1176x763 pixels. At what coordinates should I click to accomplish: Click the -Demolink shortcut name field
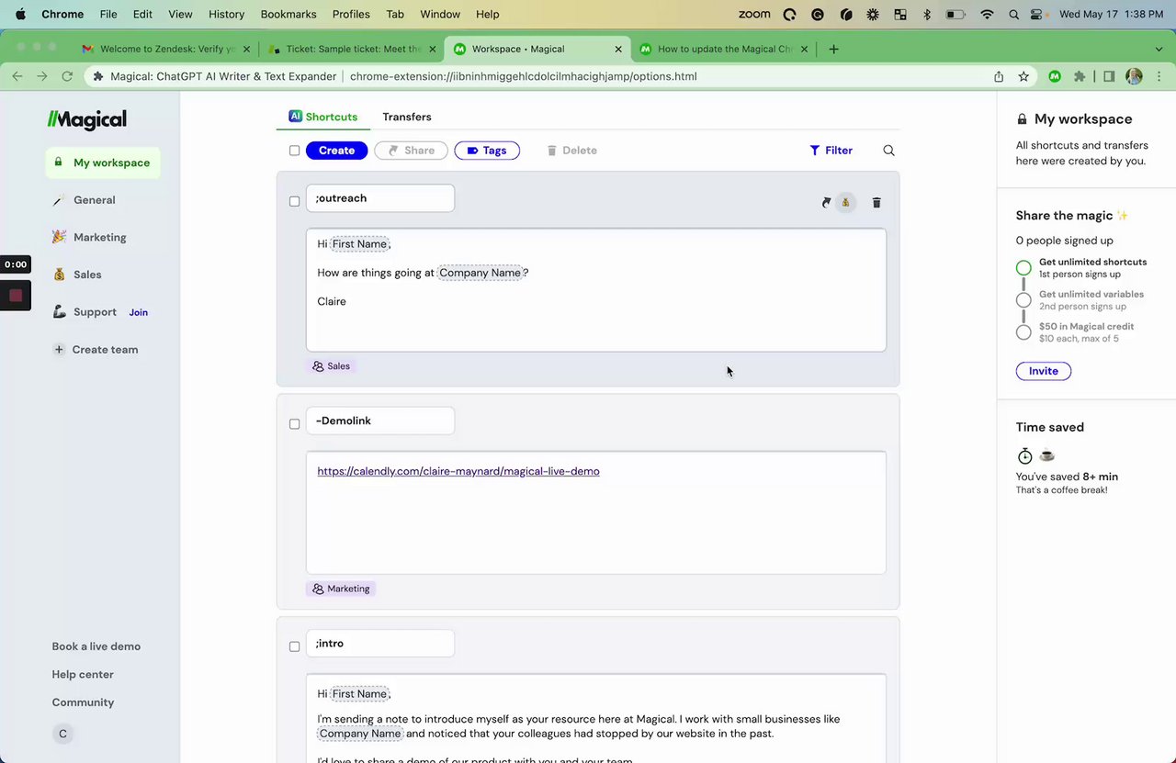tap(379, 421)
